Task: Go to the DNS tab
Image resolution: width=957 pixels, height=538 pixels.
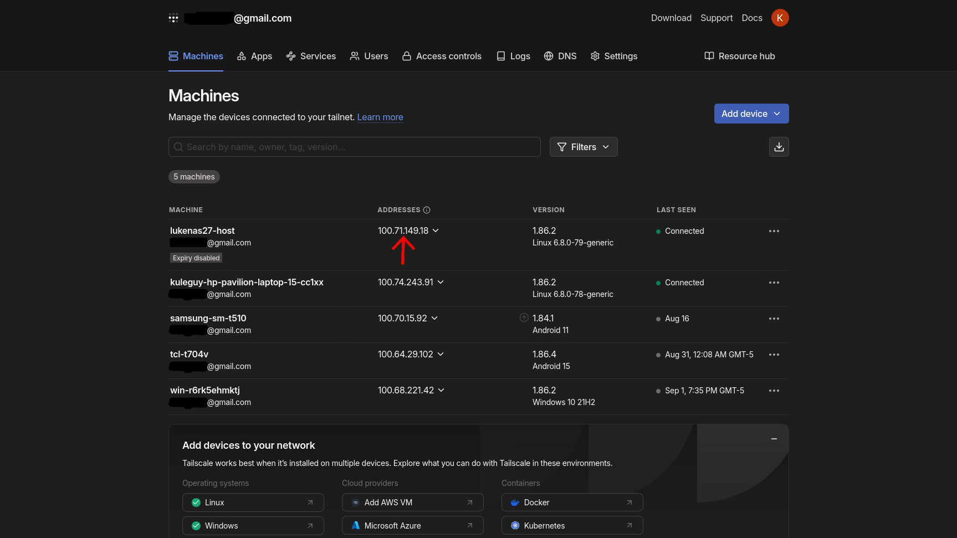Action: pos(560,56)
